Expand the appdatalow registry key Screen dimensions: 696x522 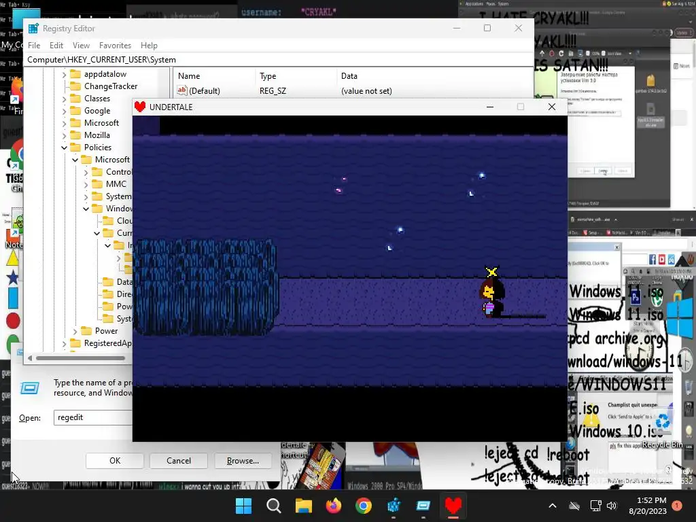64,75
